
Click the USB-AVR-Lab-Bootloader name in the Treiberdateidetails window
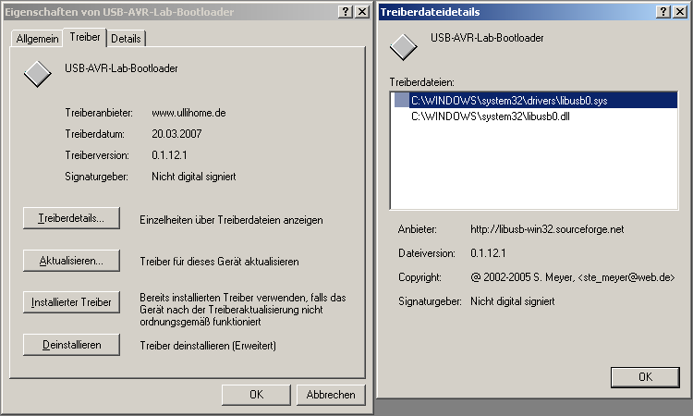tap(487, 38)
